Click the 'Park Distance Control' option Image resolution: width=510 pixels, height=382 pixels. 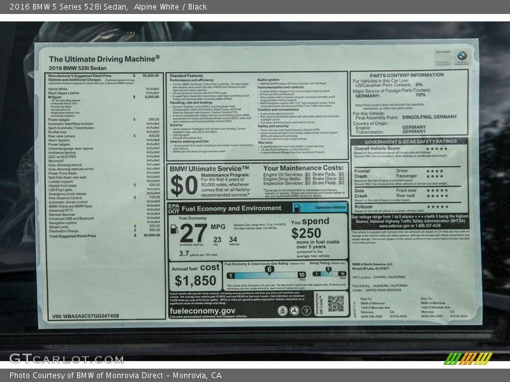click(x=65, y=197)
